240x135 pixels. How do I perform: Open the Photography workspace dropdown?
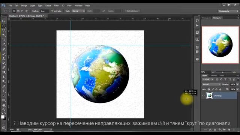[x=228, y=11]
